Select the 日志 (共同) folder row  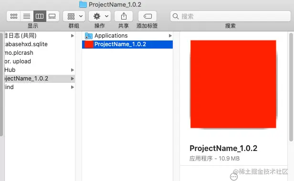point(39,36)
